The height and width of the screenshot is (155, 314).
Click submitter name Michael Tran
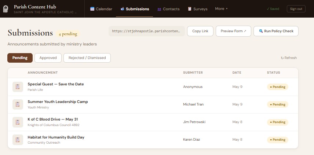click(x=193, y=104)
